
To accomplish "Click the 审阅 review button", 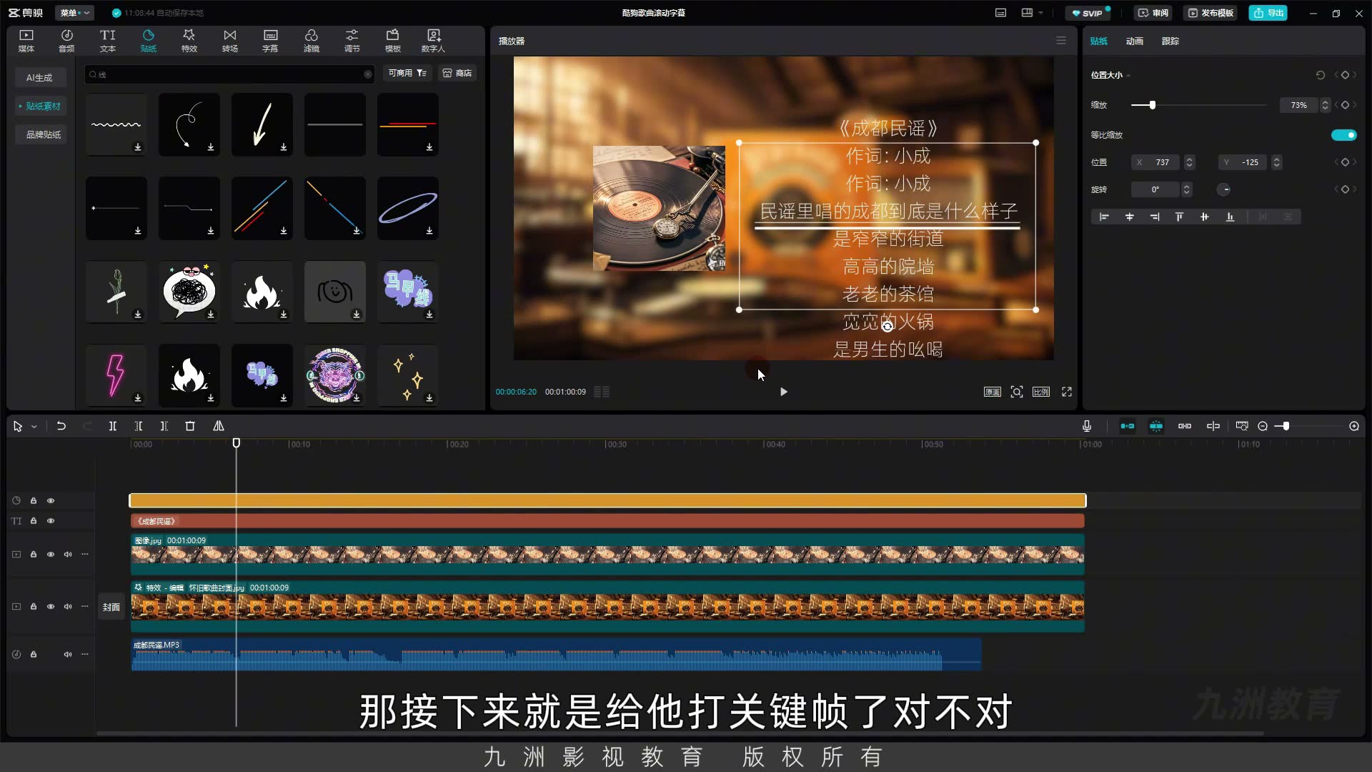I will pyautogui.click(x=1153, y=13).
